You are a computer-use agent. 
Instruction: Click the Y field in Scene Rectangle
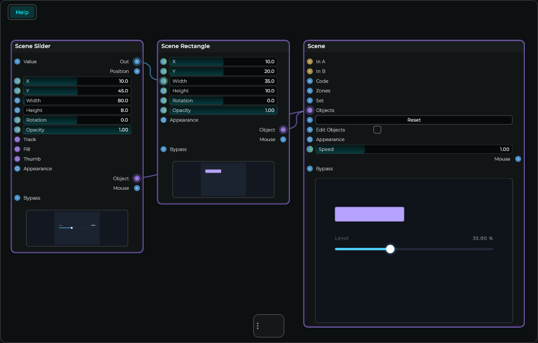(x=223, y=71)
